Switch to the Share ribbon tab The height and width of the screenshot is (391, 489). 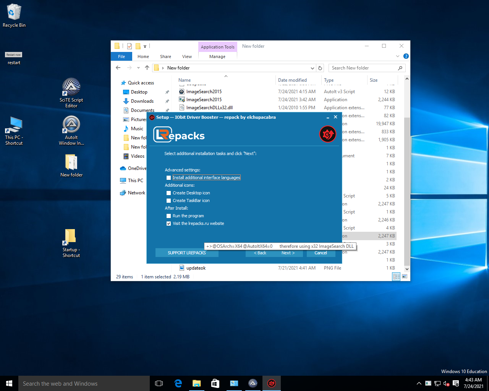pos(165,56)
